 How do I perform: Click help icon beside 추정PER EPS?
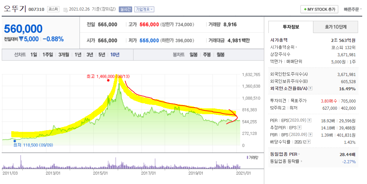coord(299,128)
